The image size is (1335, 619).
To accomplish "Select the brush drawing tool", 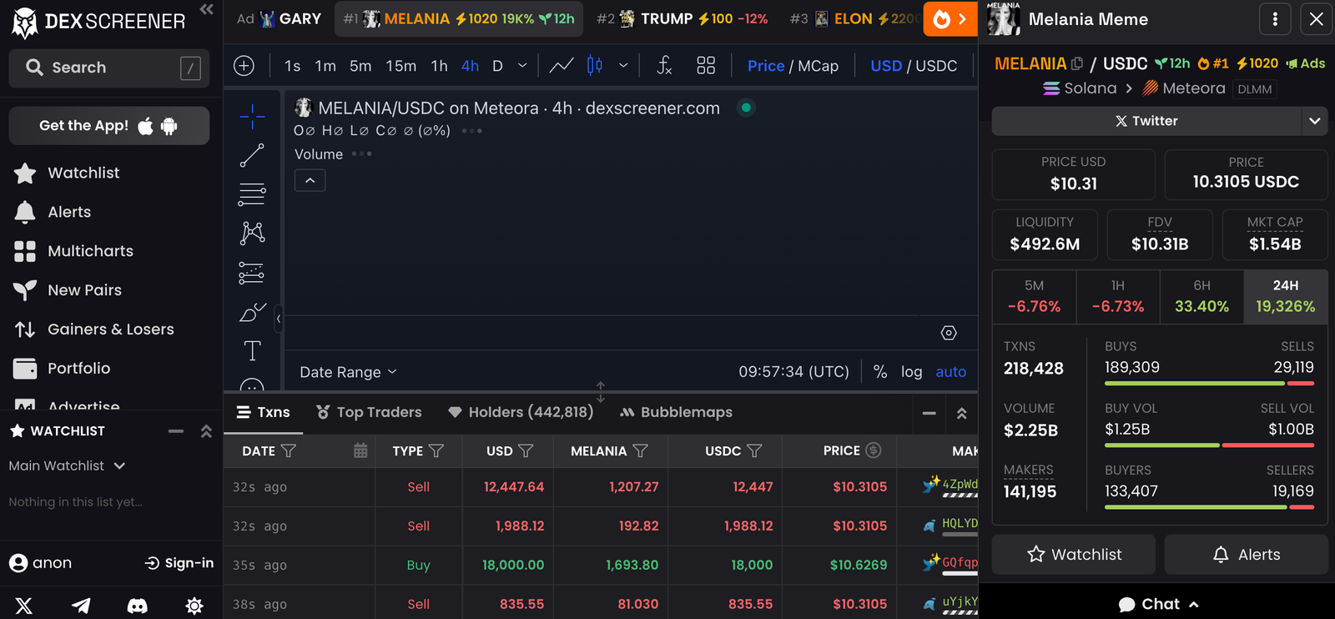I will pos(252,312).
